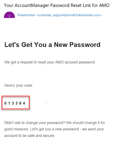Screen dimensions: 118x144
Task: Click the safe and secure closing line
Action: (30, 136)
